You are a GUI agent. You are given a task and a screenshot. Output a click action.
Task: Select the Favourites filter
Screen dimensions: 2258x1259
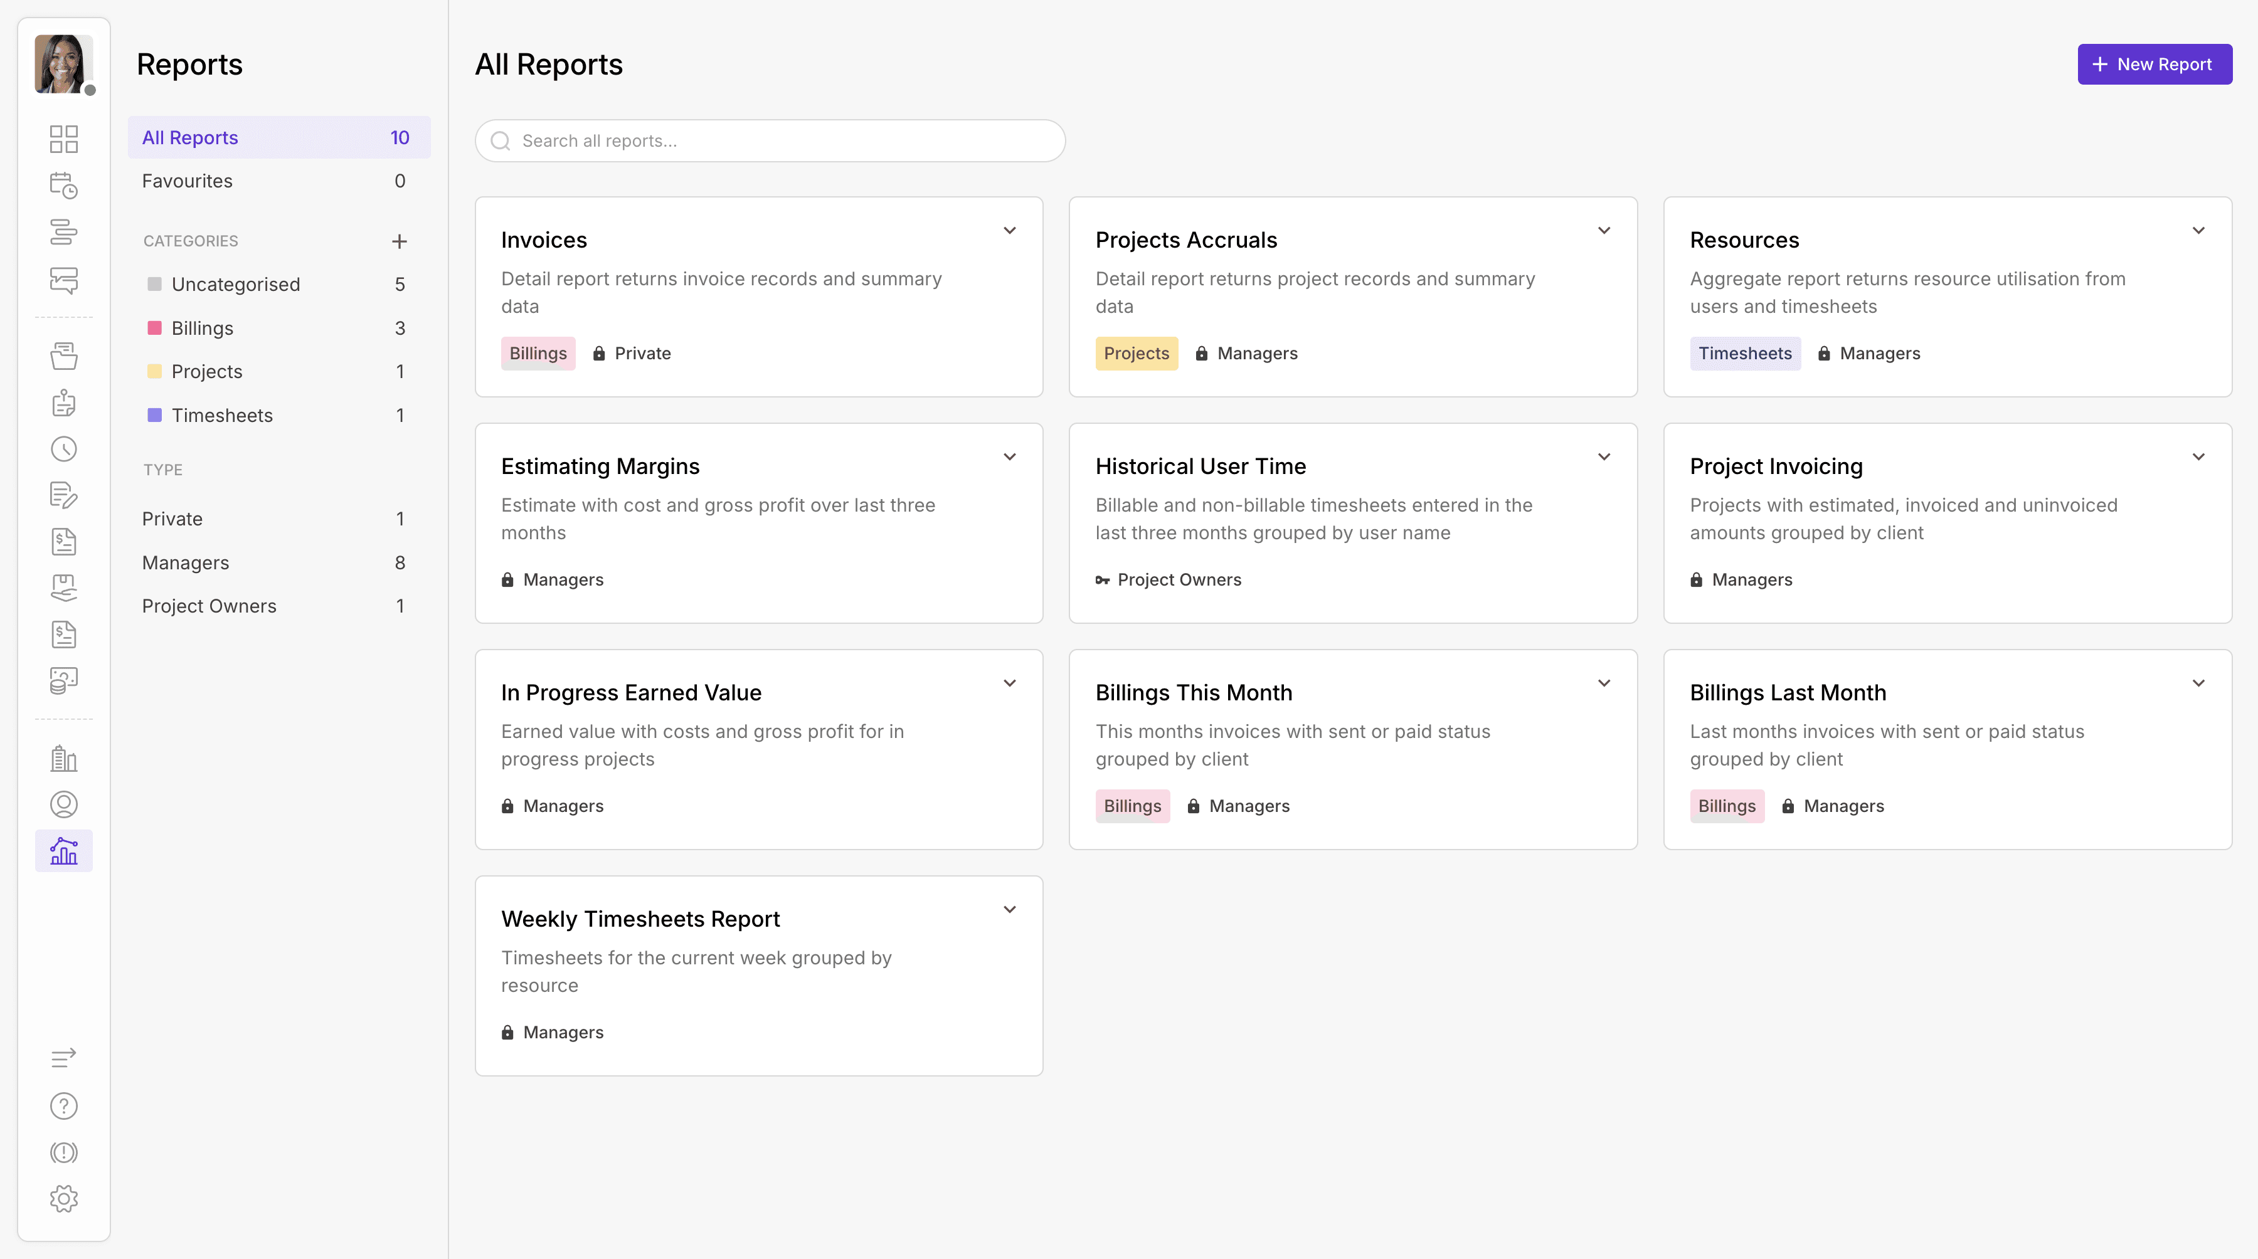(x=188, y=181)
